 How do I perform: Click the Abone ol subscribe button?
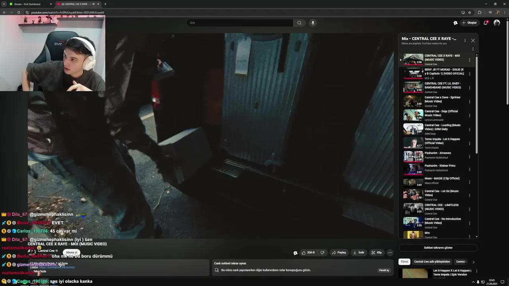coord(72,252)
